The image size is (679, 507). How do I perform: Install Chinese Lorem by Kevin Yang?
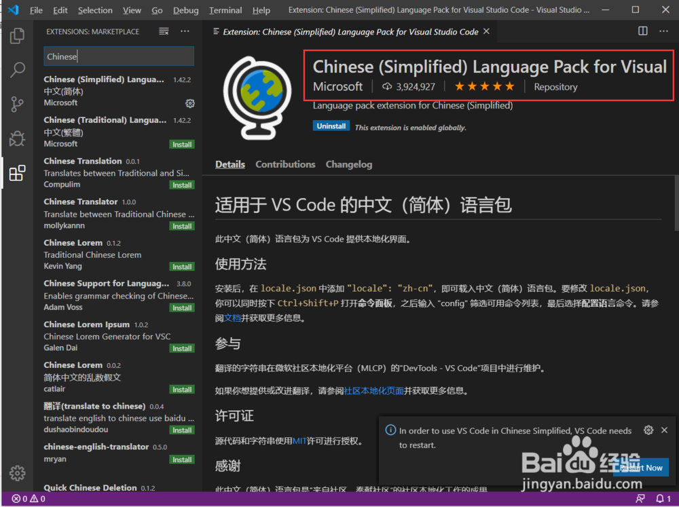182,267
